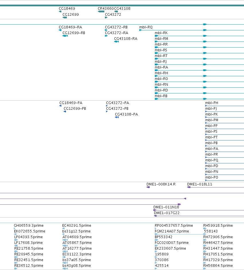Select the CG12699 gene label

pos(71,14)
